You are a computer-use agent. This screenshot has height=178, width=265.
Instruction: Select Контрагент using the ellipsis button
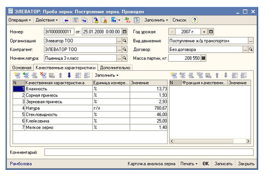click(x=119, y=49)
